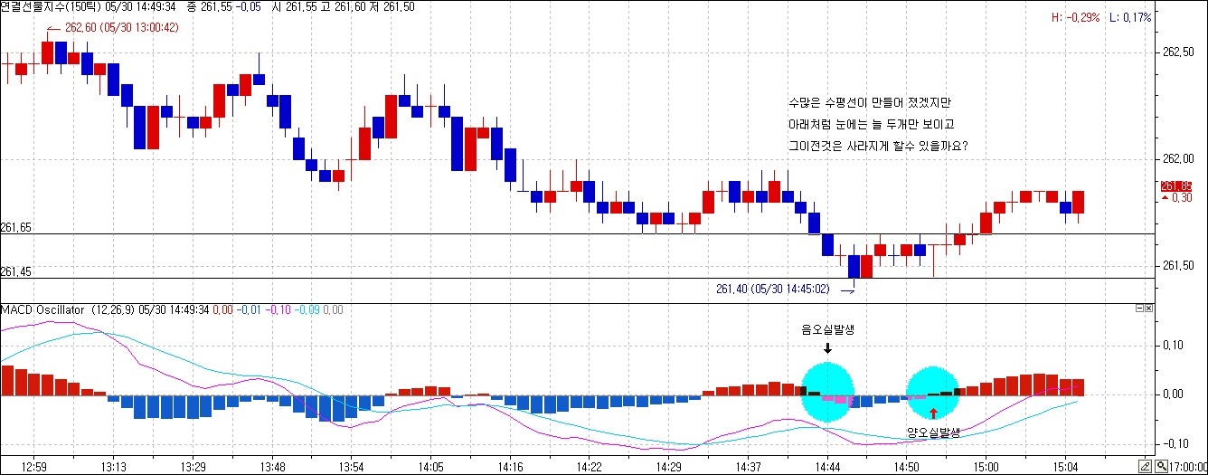Viewport: 1208px width, 475px height.
Task: Click the H: -0,29% indicator
Action: [x=1074, y=17]
